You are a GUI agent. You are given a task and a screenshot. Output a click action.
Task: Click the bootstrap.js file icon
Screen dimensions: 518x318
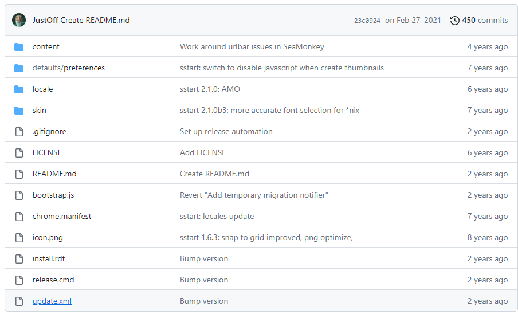point(19,195)
